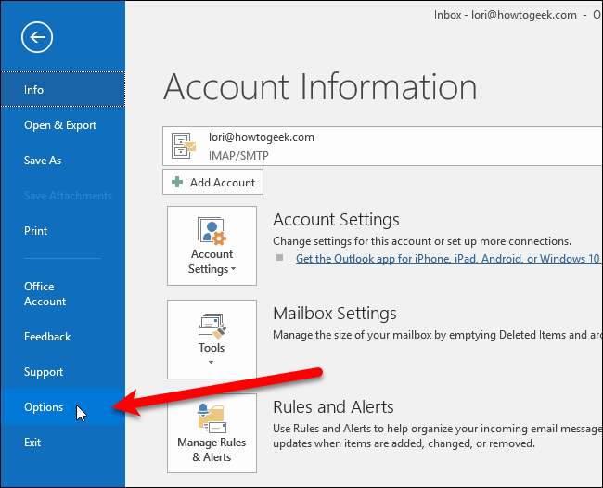
Task: Click the Account Settings person-gear icon
Action: [x=212, y=231]
